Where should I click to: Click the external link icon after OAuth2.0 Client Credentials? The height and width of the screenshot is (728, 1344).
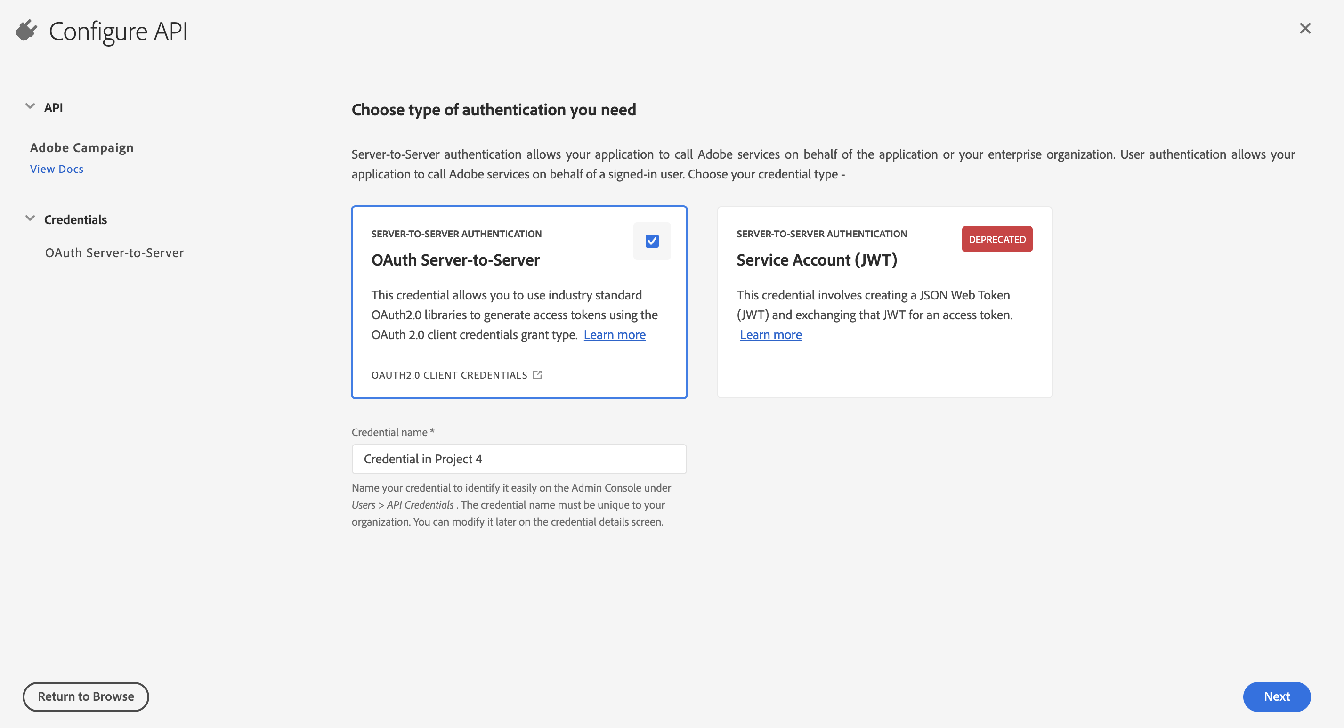click(537, 375)
